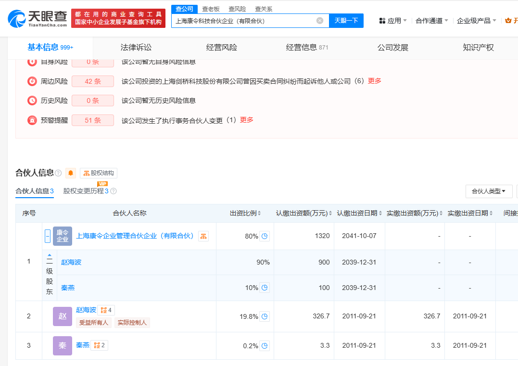Open pie chart icon beside 10% ratio
The width and height of the screenshot is (518, 366).
point(264,288)
